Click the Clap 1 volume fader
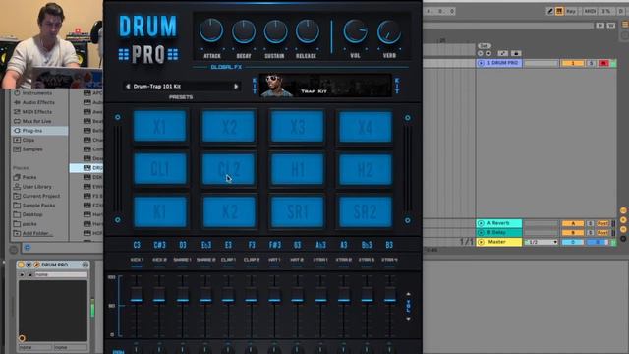The height and width of the screenshot is (354, 629). pos(228,295)
